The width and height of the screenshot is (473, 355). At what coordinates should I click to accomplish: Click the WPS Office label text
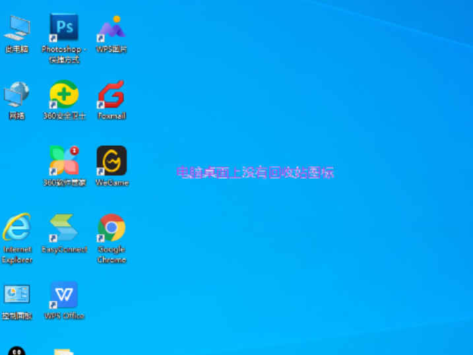pyautogui.click(x=64, y=316)
